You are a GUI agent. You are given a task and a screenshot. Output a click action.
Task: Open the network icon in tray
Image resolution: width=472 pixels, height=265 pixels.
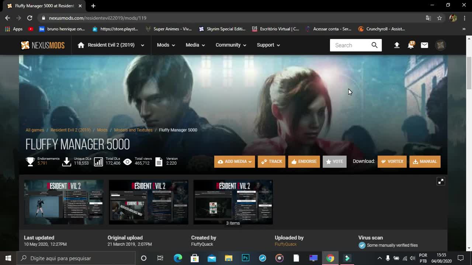(x=405, y=258)
